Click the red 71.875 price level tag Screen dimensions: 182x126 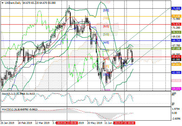[176, 24]
